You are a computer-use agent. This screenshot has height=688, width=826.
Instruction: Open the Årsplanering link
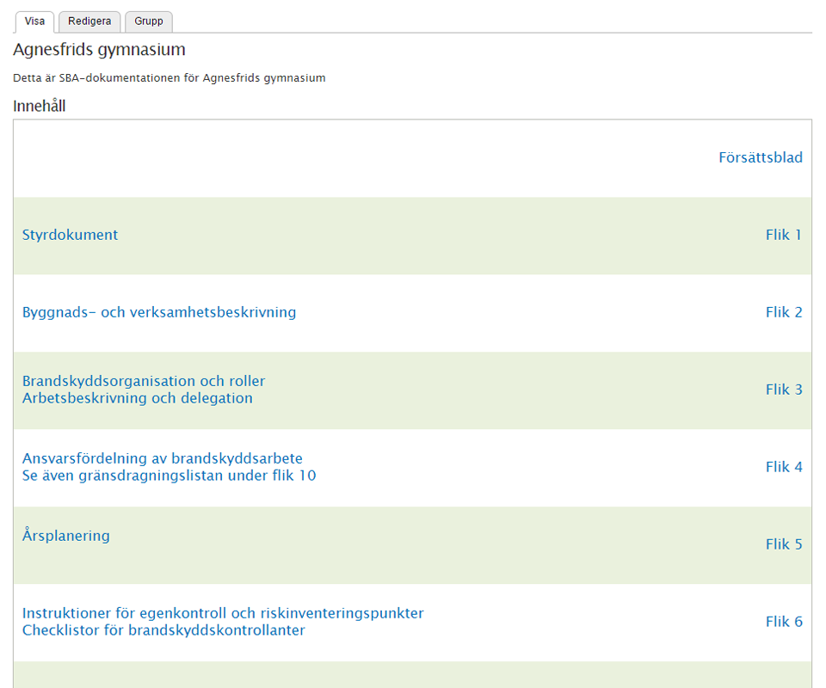65,536
